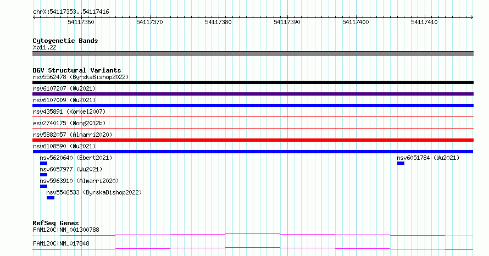Click the nsv5562478 (ByrskaBishop2022) label
Screen dimensions: 489x256
[81, 77]
